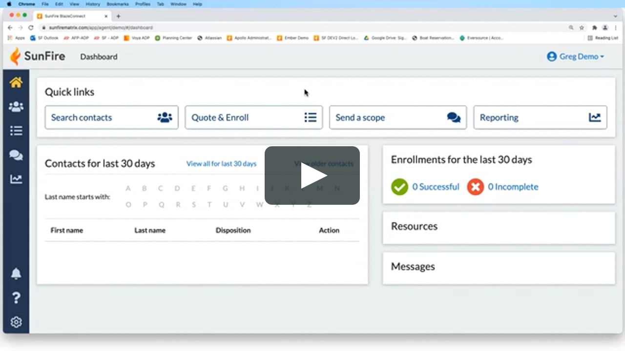Image resolution: width=625 pixels, height=351 pixels.
Task: Bookmark page with star icon
Action: [582, 28]
